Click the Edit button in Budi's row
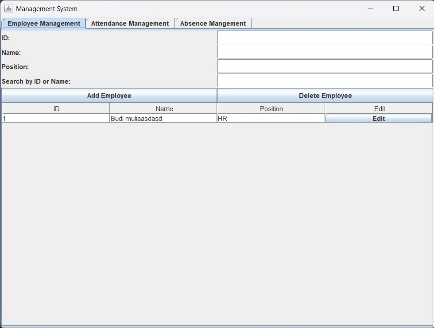434x328 pixels. pyautogui.click(x=378, y=119)
